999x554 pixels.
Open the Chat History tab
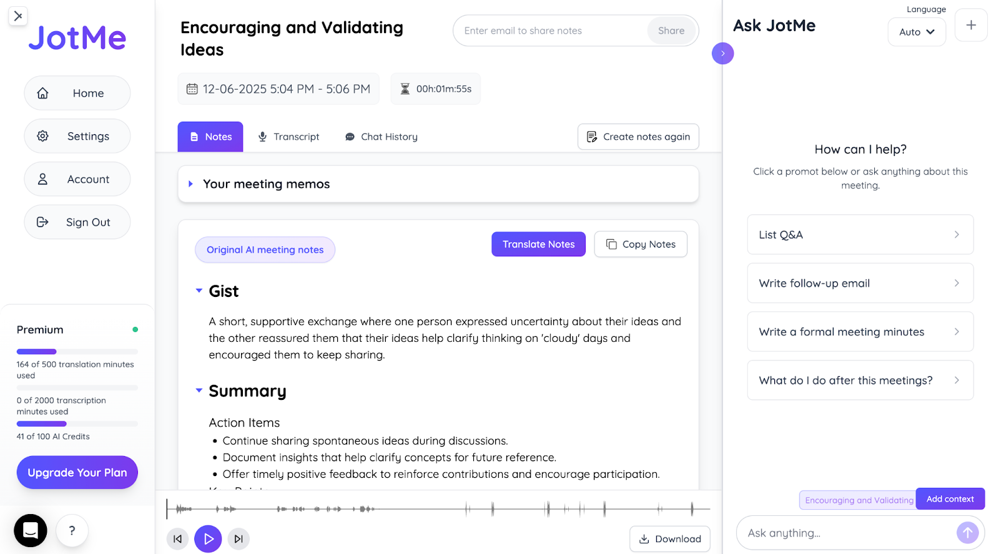[x=381, y=137]
